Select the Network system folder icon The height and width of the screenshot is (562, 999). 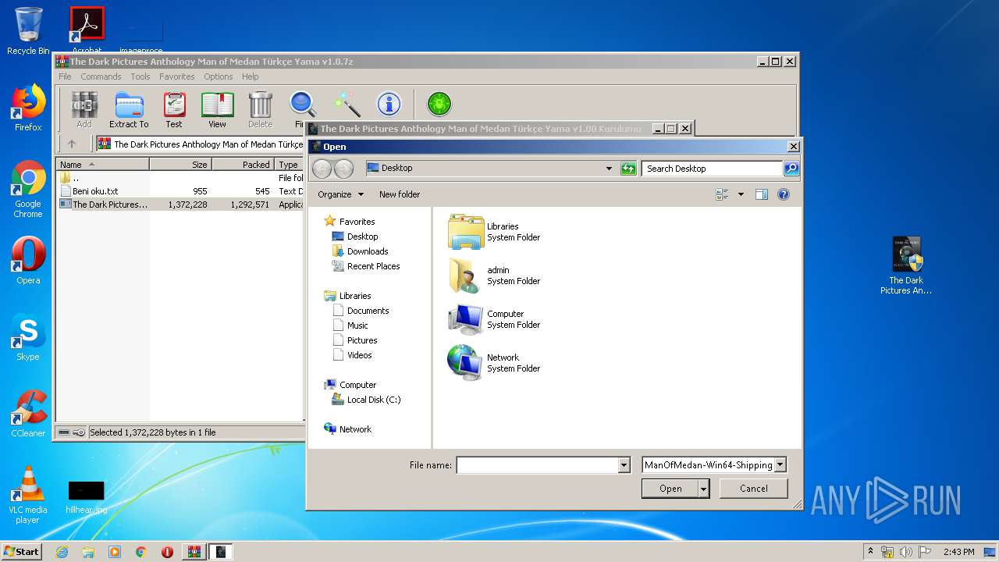[x=466, y=363]
